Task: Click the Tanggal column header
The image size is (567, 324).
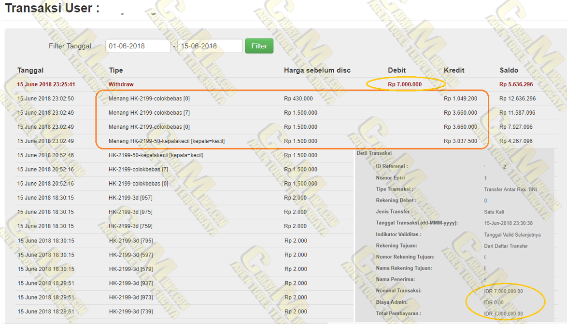Action: tap(30, 70)
